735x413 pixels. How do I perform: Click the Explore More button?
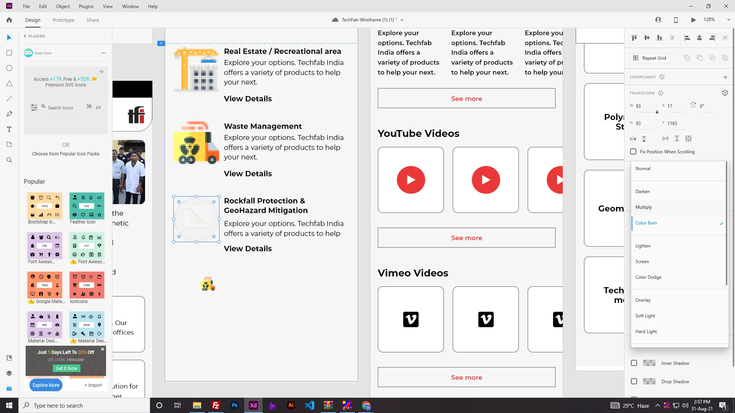click(46, 385)
